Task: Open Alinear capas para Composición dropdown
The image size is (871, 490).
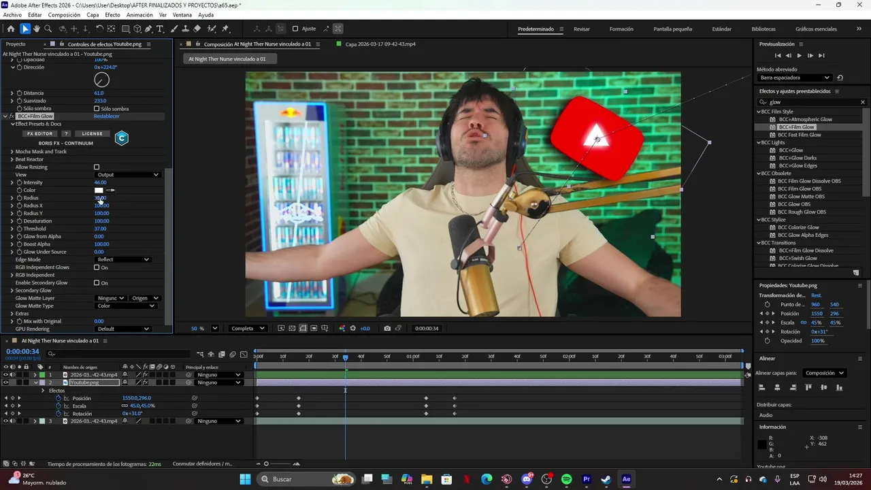Action: tap(824, 373)
